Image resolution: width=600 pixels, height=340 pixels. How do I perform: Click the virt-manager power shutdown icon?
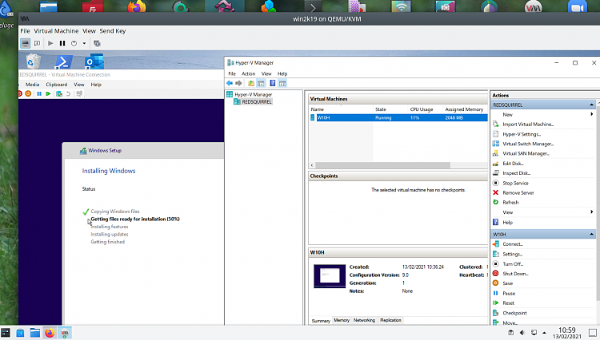click(74, 44)
